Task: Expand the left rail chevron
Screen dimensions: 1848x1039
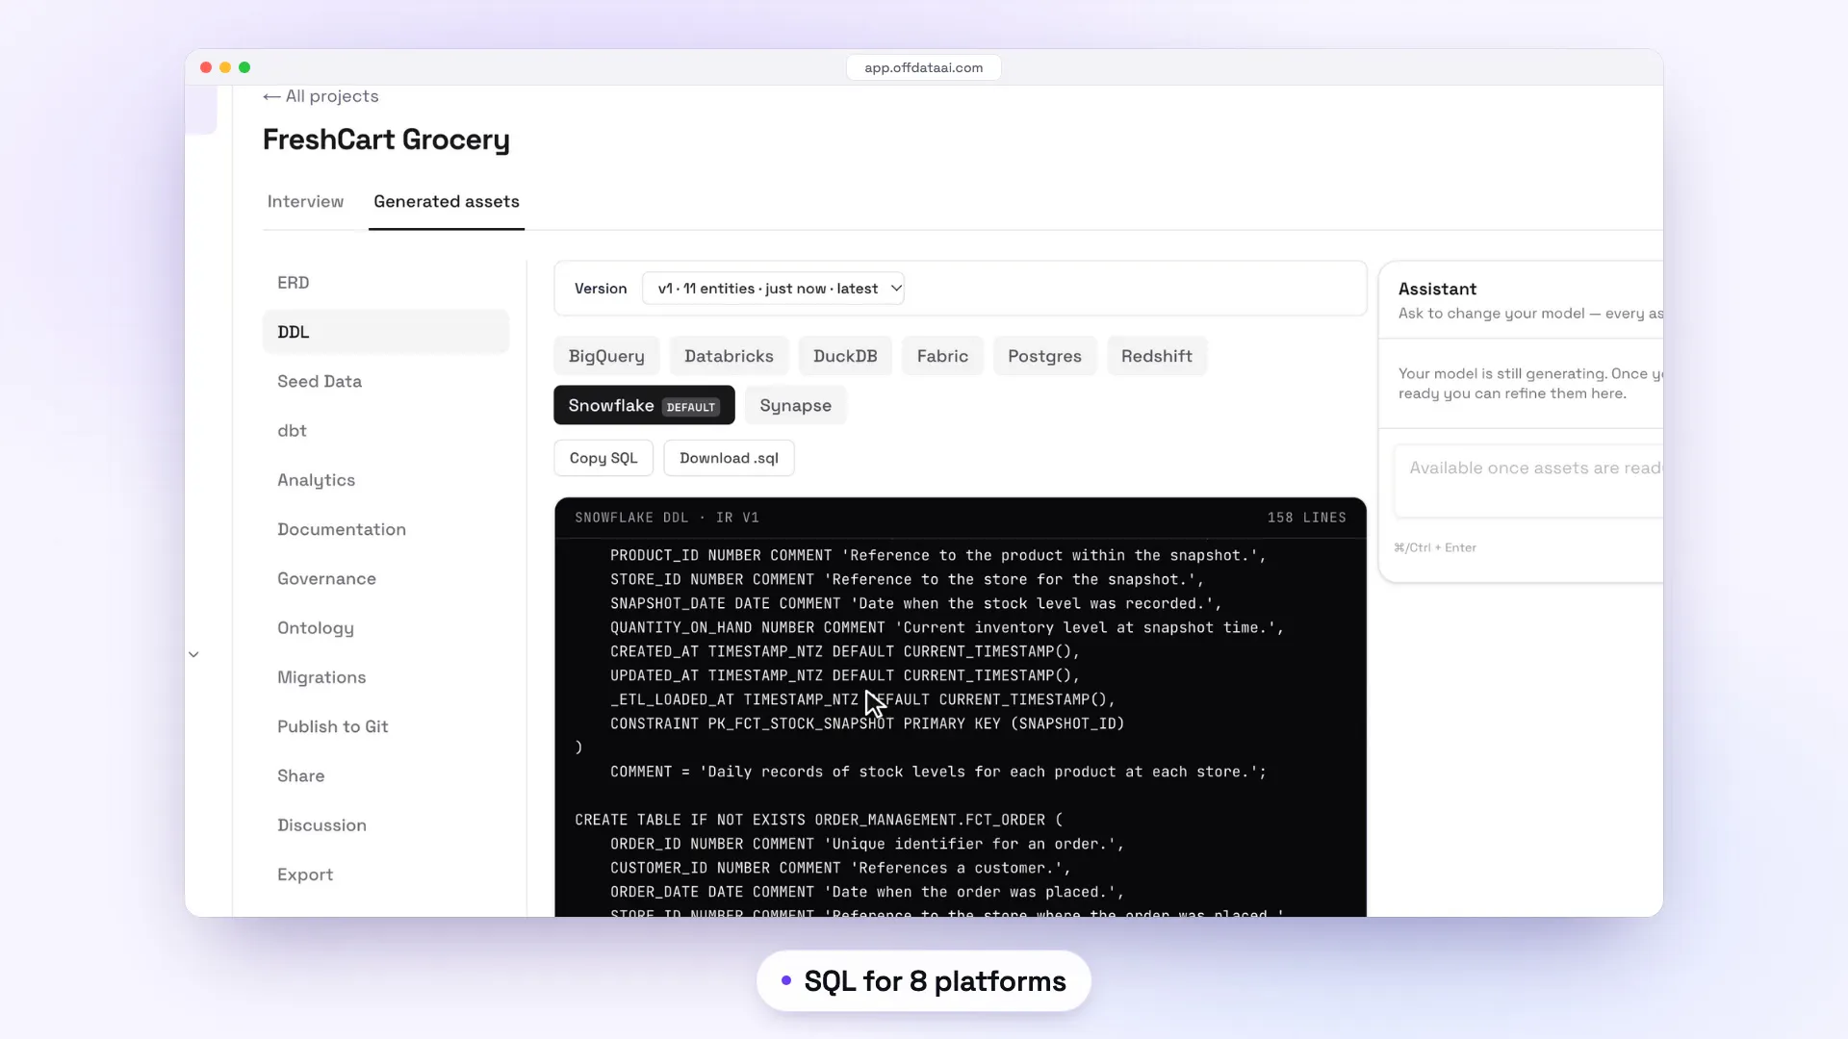Action: coord(193,654)
